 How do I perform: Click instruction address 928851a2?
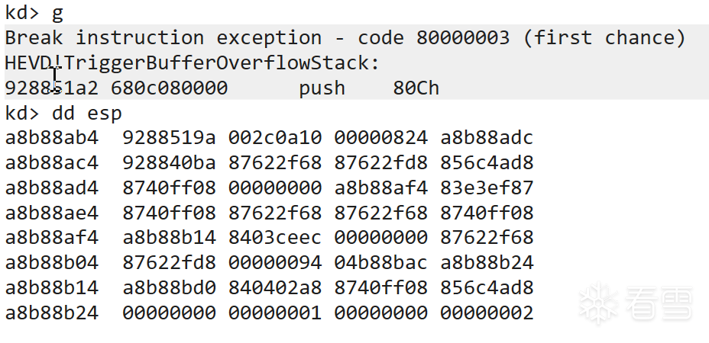point(51,88)
